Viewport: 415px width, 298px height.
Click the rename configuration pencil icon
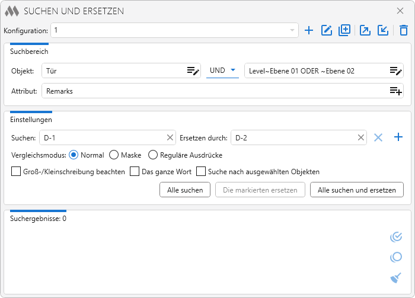tap(326, 30)
